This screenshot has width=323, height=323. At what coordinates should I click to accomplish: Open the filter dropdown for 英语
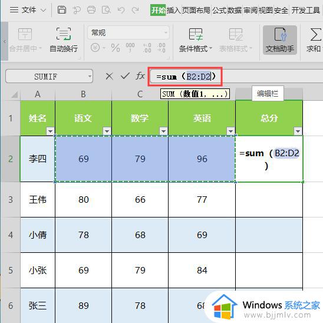230,131
